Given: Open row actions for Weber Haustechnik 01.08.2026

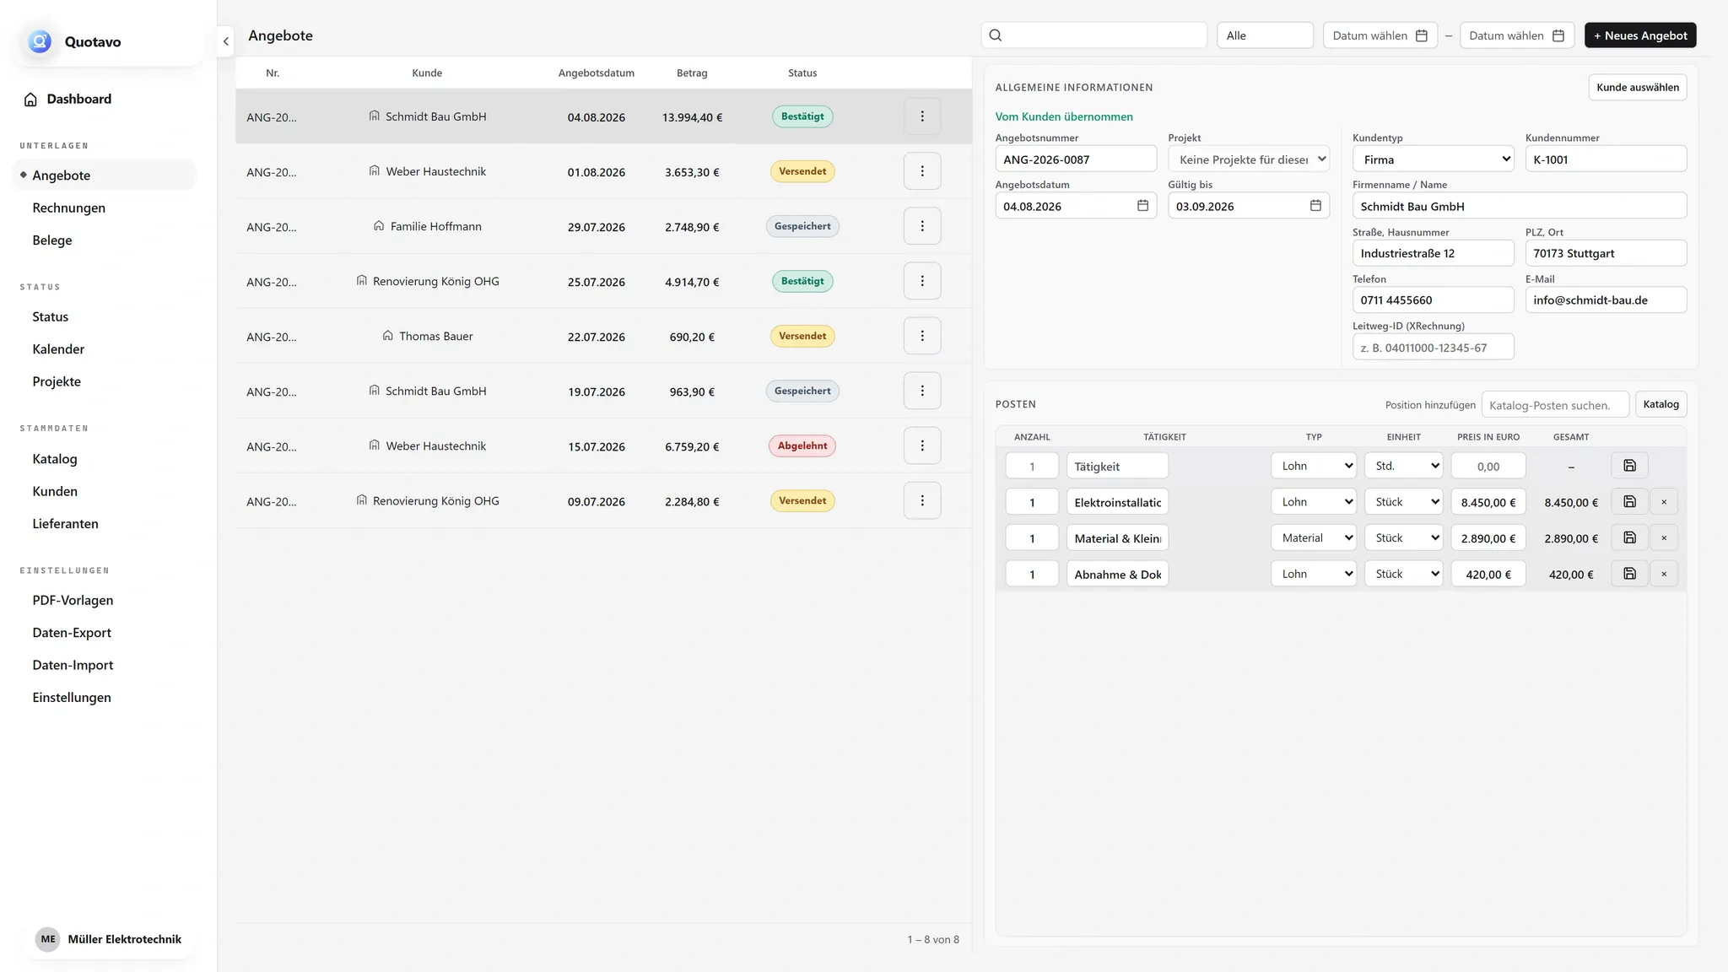Looking at the screenshot, I should pos(922,171).
